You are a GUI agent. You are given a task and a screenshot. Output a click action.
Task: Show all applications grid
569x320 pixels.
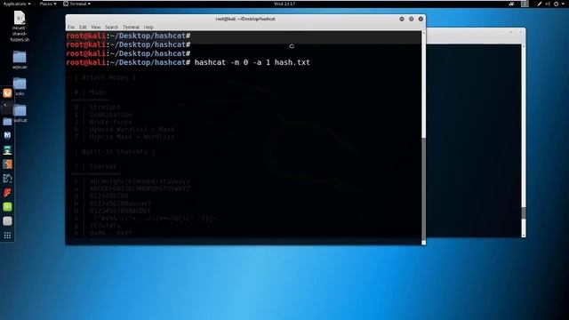[7, 236]
